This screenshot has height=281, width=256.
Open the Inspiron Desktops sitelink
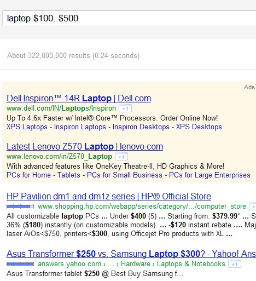coord(141,127)
